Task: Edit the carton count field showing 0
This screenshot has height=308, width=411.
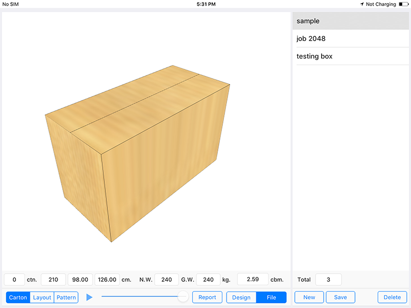Action: click(14, 279)
